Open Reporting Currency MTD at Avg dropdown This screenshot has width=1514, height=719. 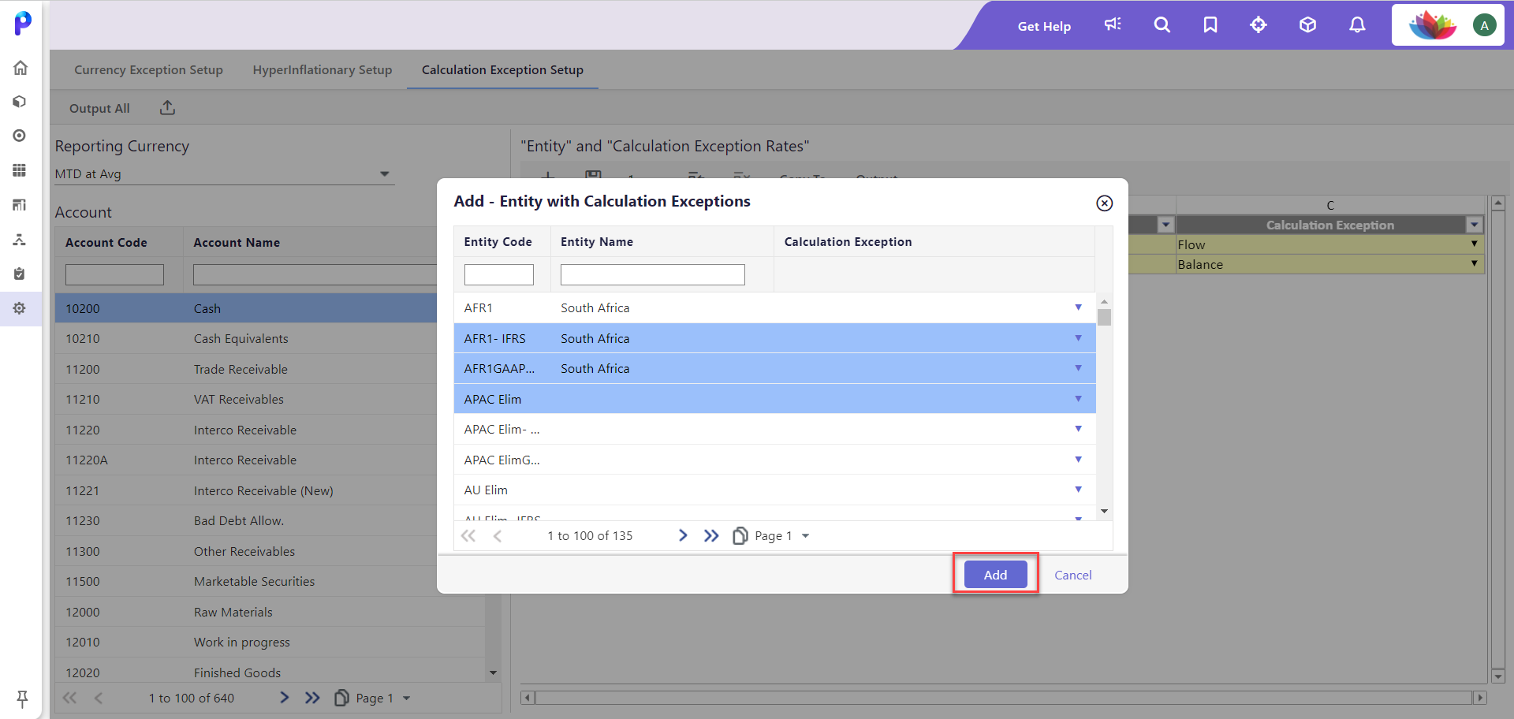pos(224,174)
